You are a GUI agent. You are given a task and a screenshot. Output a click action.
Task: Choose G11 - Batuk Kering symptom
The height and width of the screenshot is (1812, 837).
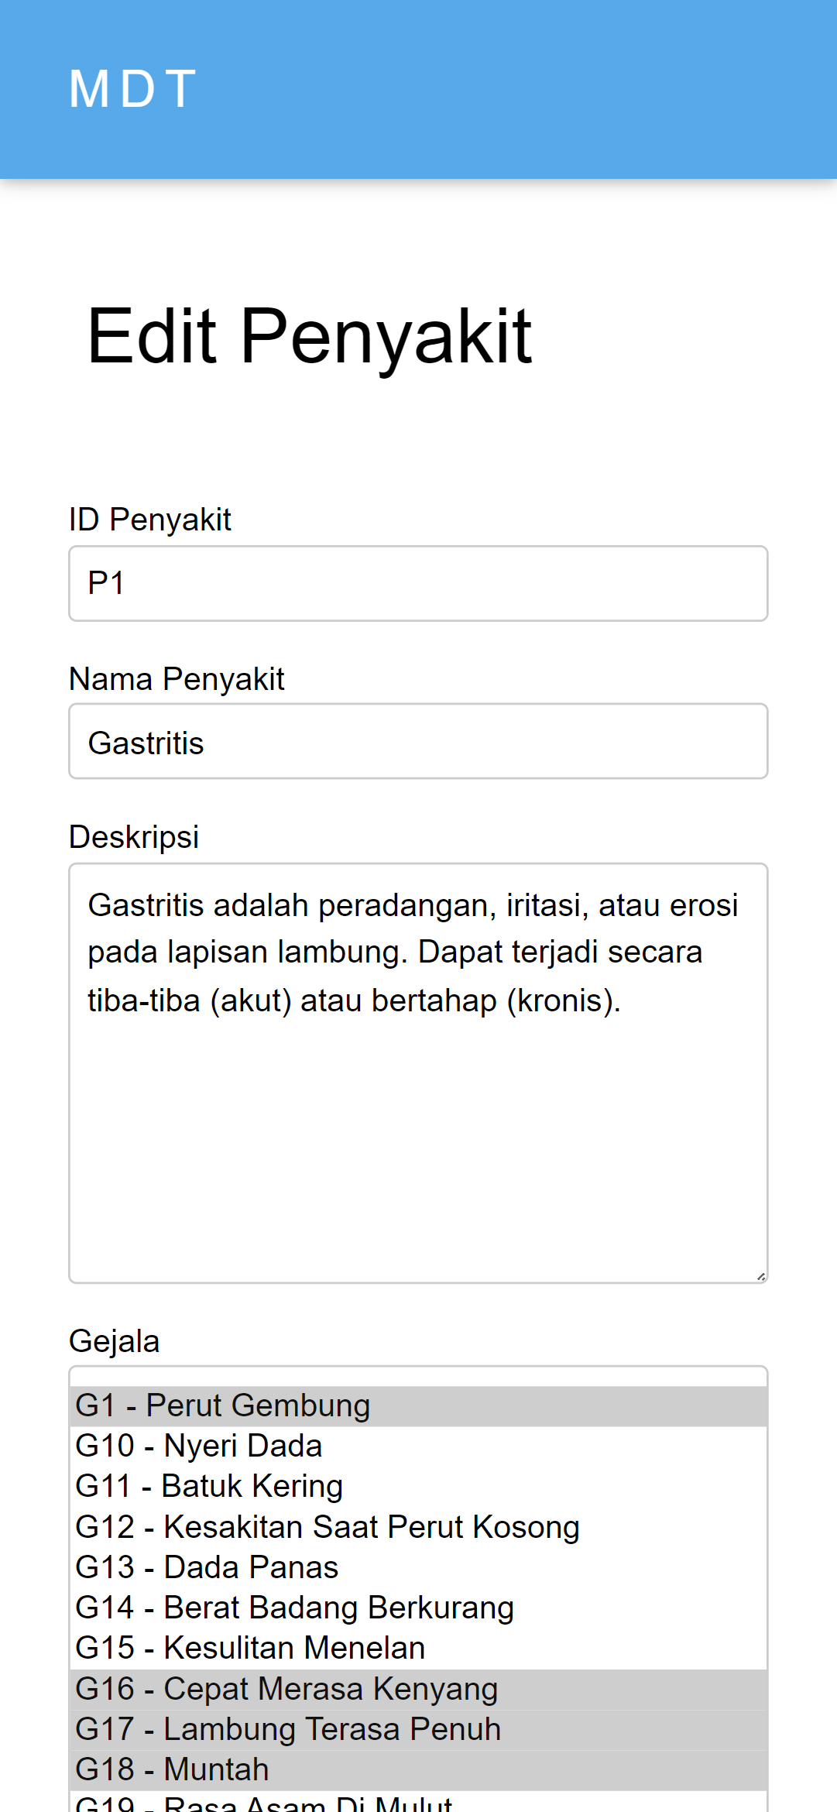pyautogui.click(x=418, y=1486)
